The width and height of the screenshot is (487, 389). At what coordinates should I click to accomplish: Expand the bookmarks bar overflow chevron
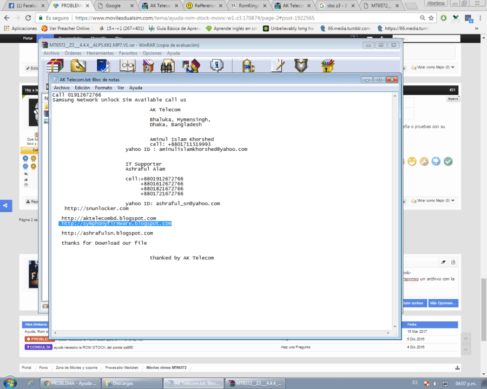(477, 28)
